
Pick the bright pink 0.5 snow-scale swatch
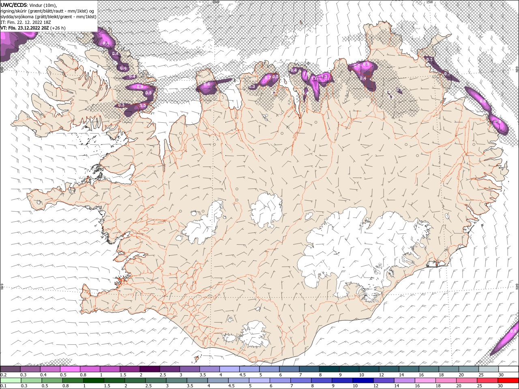(x=70, y=369)
